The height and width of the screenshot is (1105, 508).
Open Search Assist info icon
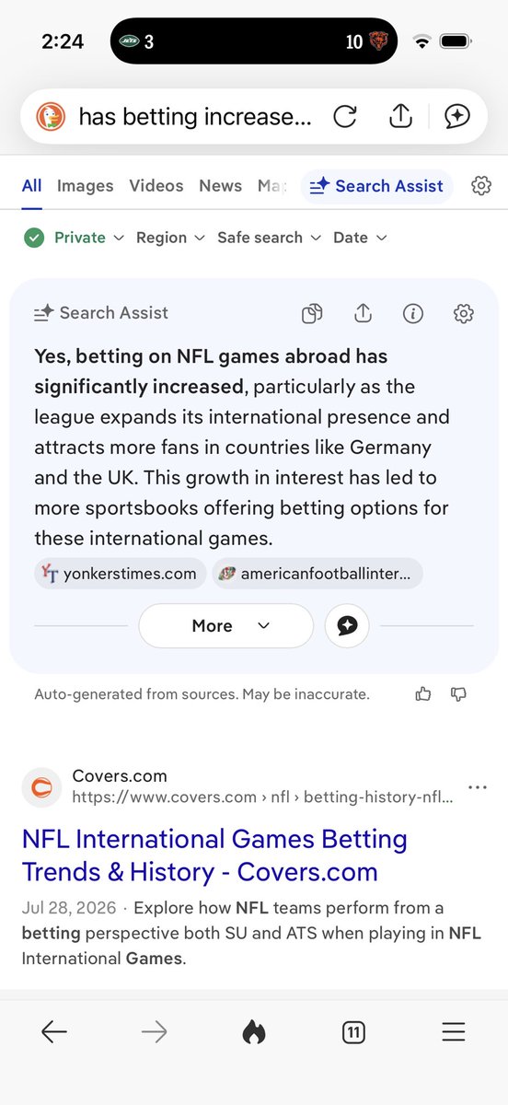pos(413,314)
